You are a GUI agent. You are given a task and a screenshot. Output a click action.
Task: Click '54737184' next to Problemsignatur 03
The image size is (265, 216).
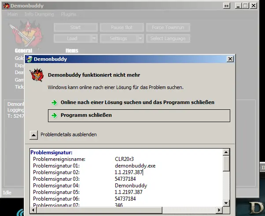pos(125,179)
